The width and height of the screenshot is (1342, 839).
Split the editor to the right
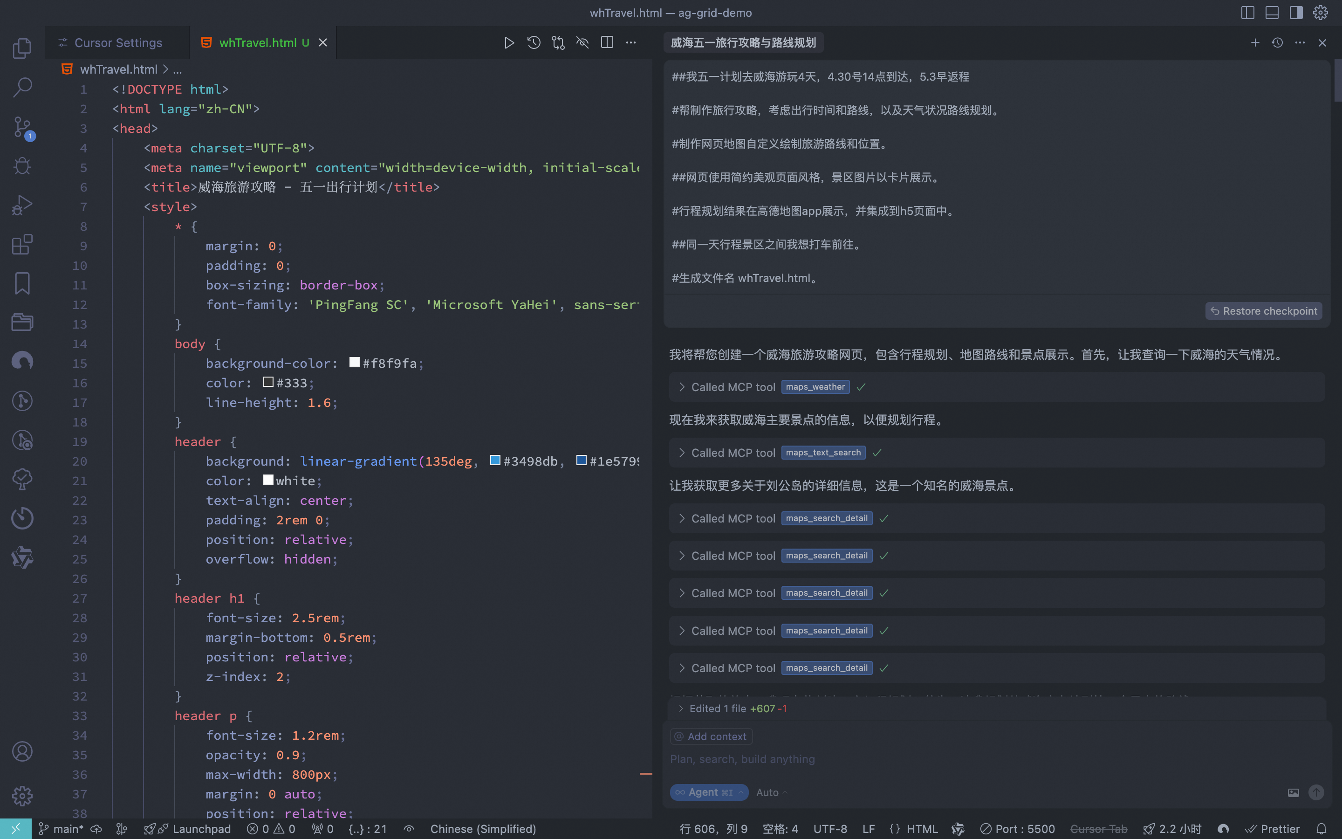(x=607, y=43)
